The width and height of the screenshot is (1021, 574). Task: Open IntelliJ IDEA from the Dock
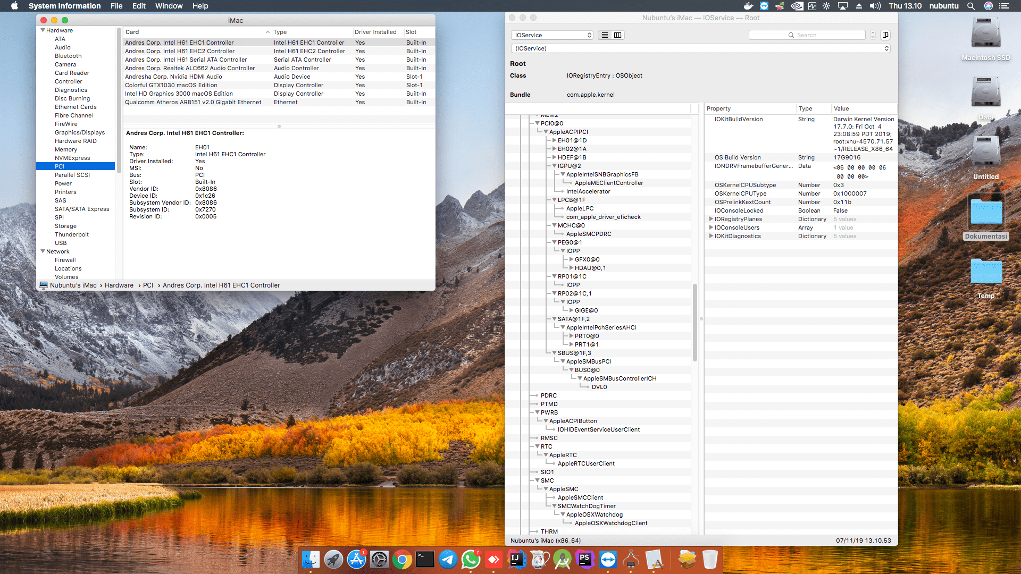pyautogui.click(x=516, y=559)
